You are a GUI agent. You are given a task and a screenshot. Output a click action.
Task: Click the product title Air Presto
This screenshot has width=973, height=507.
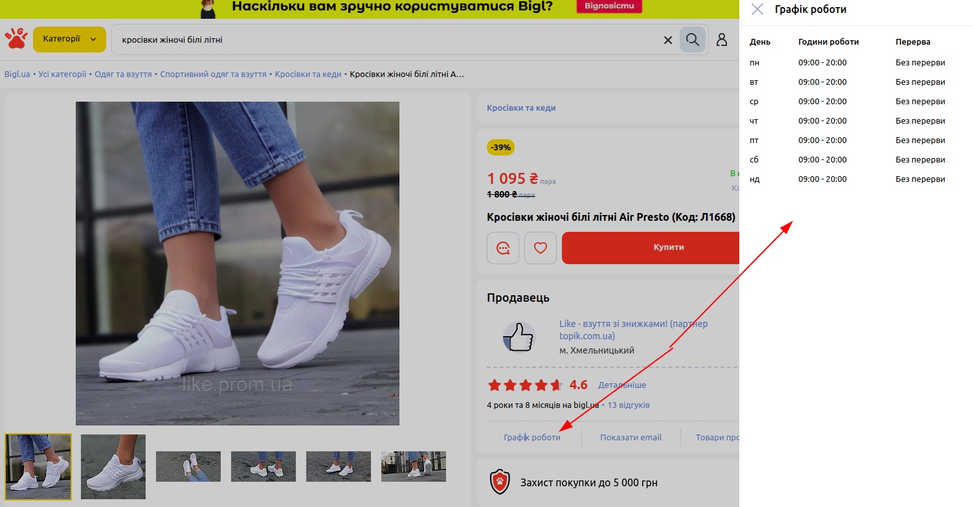click(611, 218)
